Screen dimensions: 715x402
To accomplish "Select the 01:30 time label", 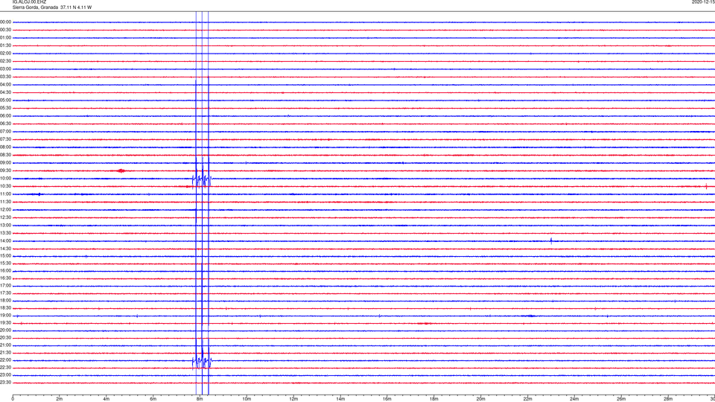I will [5, 45].
